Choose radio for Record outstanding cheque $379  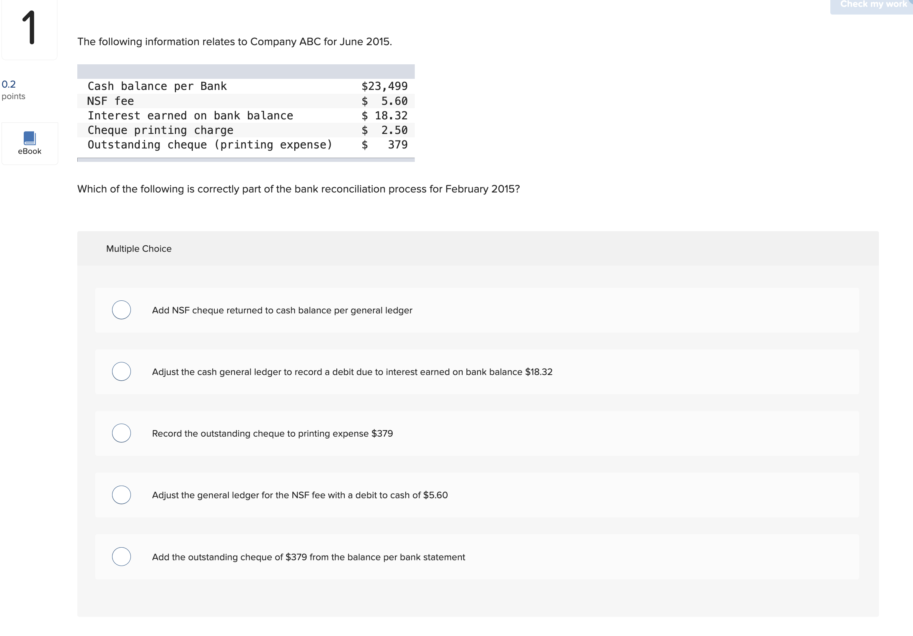click(121, 433)
